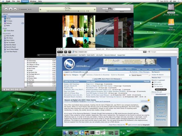Open Warwick Webmail bookmark

[x=110, y=55]
